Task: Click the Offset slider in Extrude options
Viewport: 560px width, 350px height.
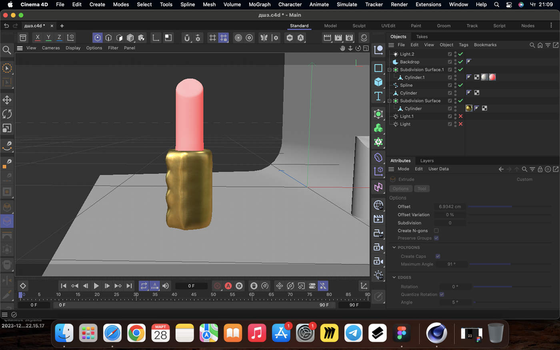Action: tap(509, 207)
